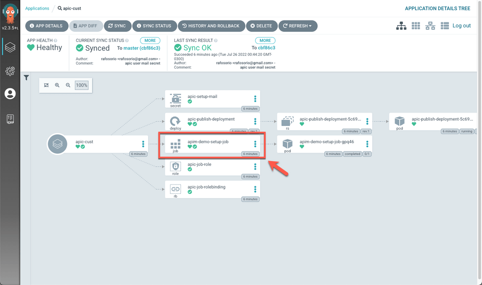Open History and Rollback
Screen dimensions: 482x285
click(x=211, y=26)
